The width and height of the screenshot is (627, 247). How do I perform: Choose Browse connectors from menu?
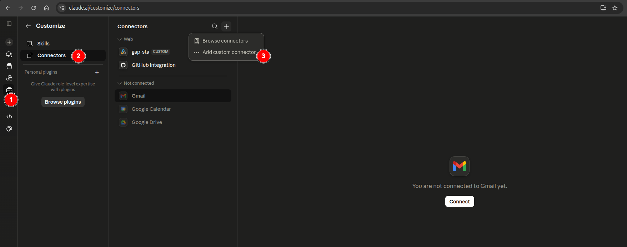click(226, 41)
